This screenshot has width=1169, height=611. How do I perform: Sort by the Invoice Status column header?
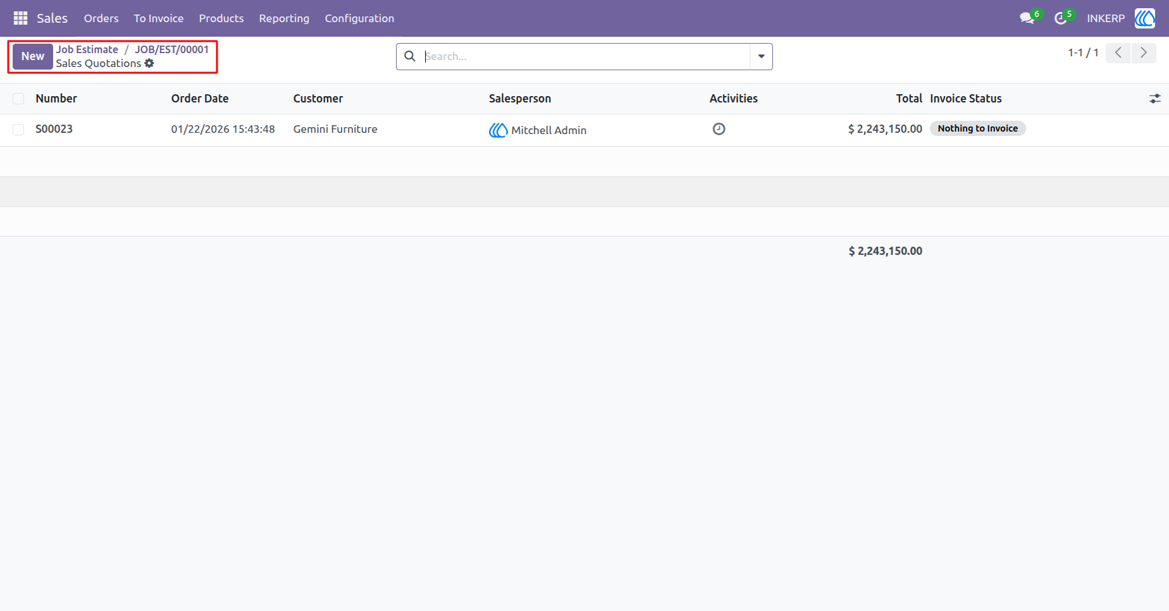click(x=966, y=99)
